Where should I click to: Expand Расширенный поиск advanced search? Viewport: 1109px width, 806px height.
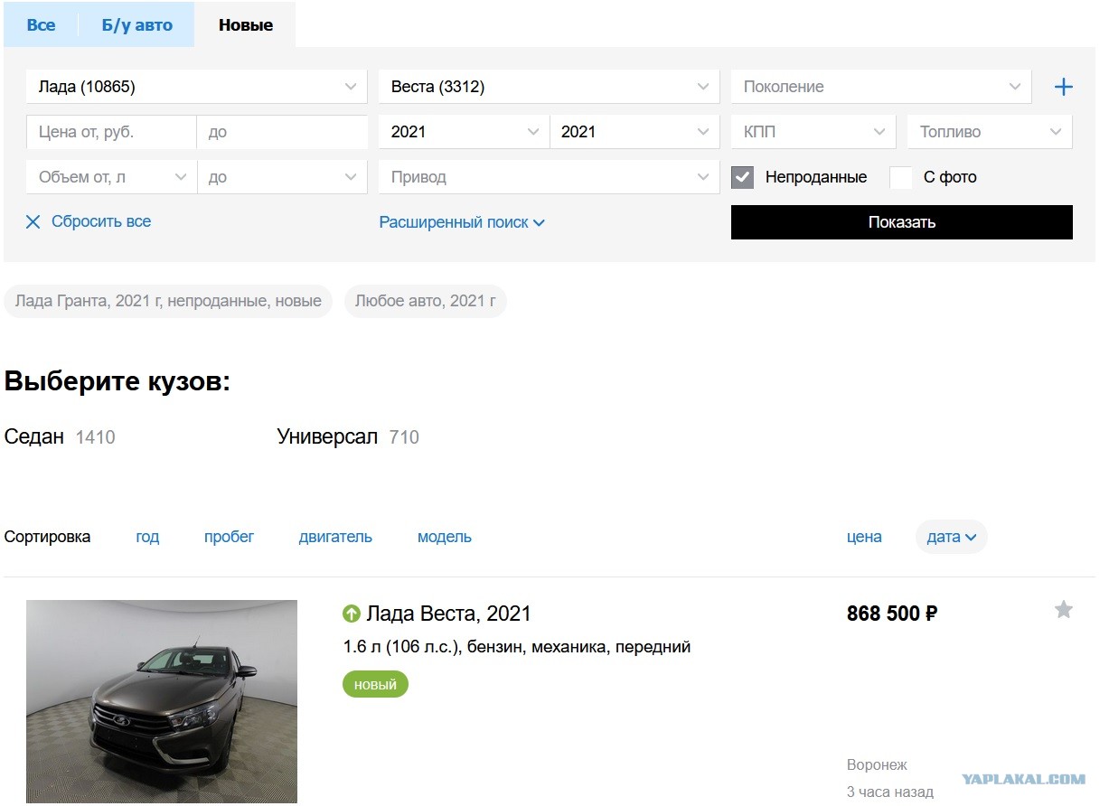point(462,222)
